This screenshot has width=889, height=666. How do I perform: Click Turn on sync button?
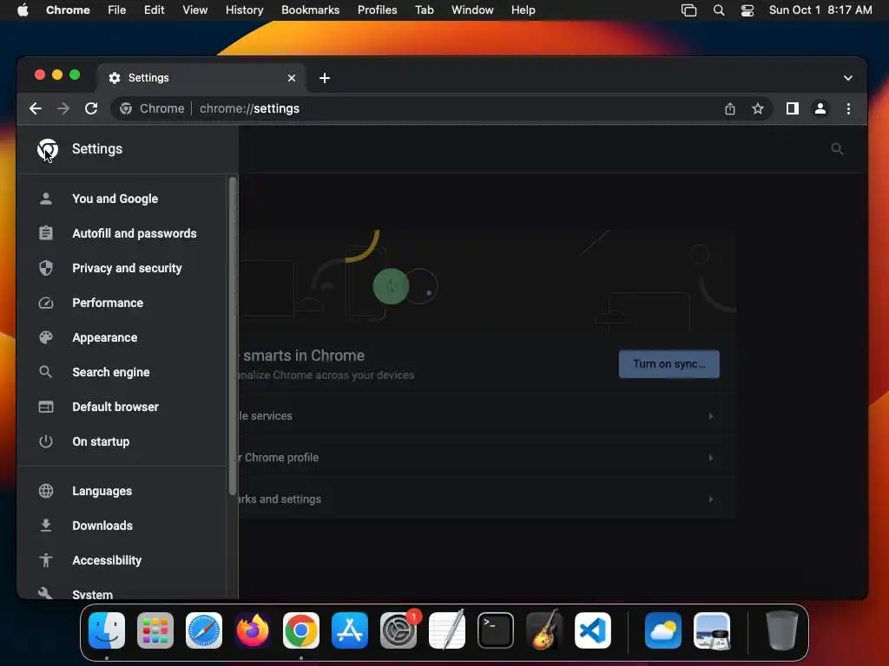click(x=669, y=364)
